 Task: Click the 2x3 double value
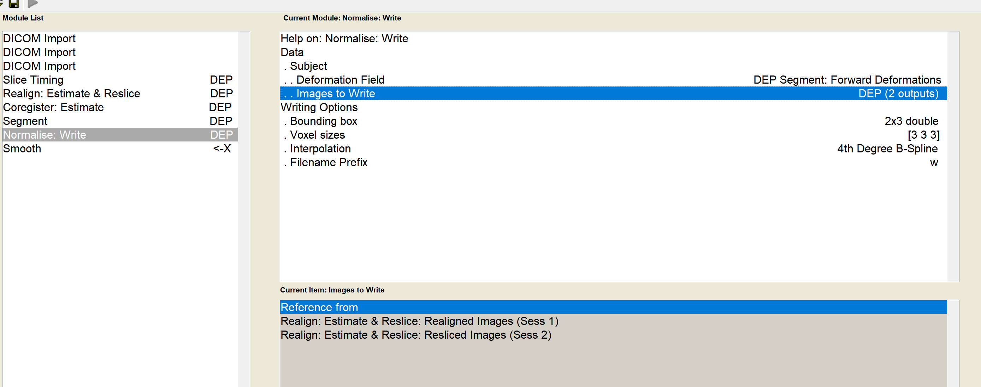click(911, 121)
